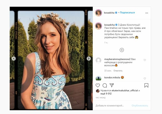Save post with the bookmark icon

tap(146, 85)
